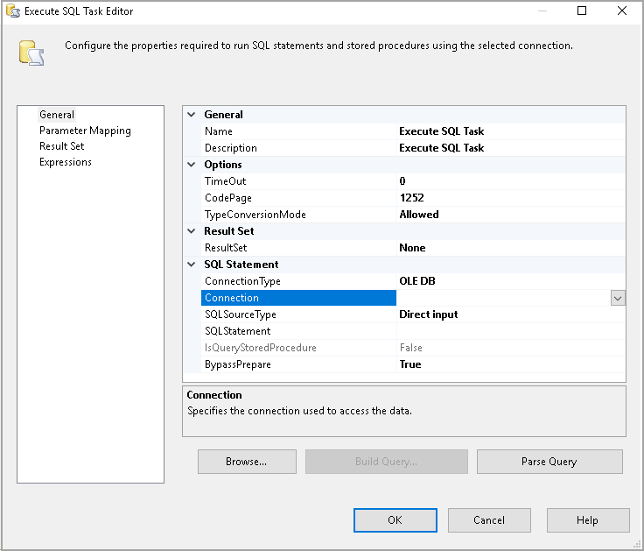Click the Execute SQL Task Editor title icon
The image size is (644, 551).
coord(12,11)
